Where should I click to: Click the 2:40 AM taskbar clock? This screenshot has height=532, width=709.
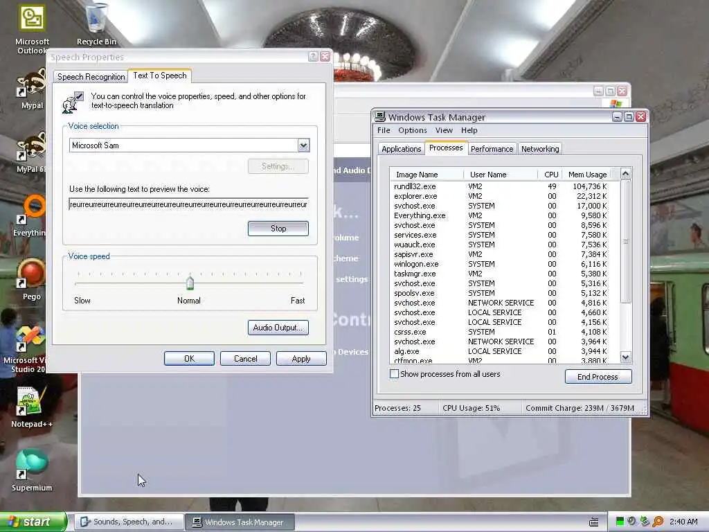[683, 522]
